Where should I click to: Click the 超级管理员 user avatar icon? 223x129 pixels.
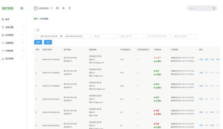click(x=36, y=8)
